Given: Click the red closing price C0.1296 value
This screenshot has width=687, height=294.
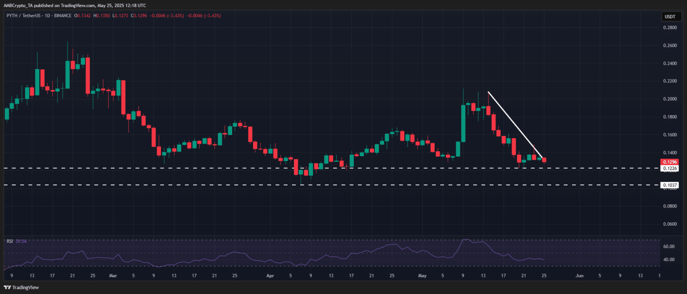Looking at the screenshot, I should click(165, 16).
